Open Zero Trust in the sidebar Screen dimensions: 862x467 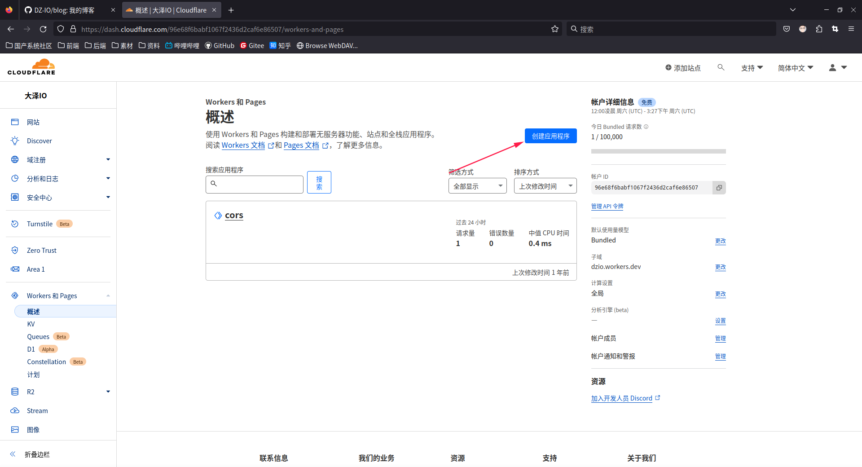(42, 250)
